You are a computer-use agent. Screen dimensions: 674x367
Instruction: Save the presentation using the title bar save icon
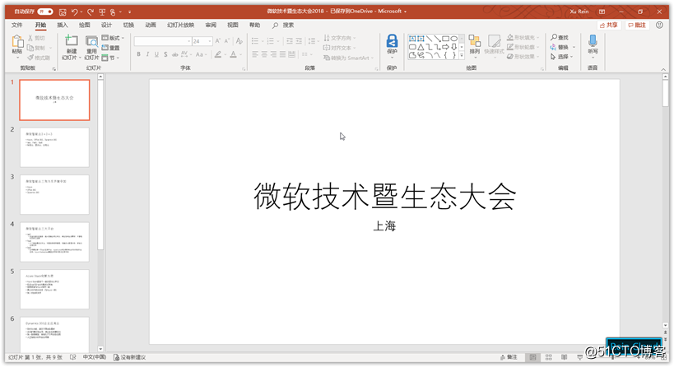(63, 12)
